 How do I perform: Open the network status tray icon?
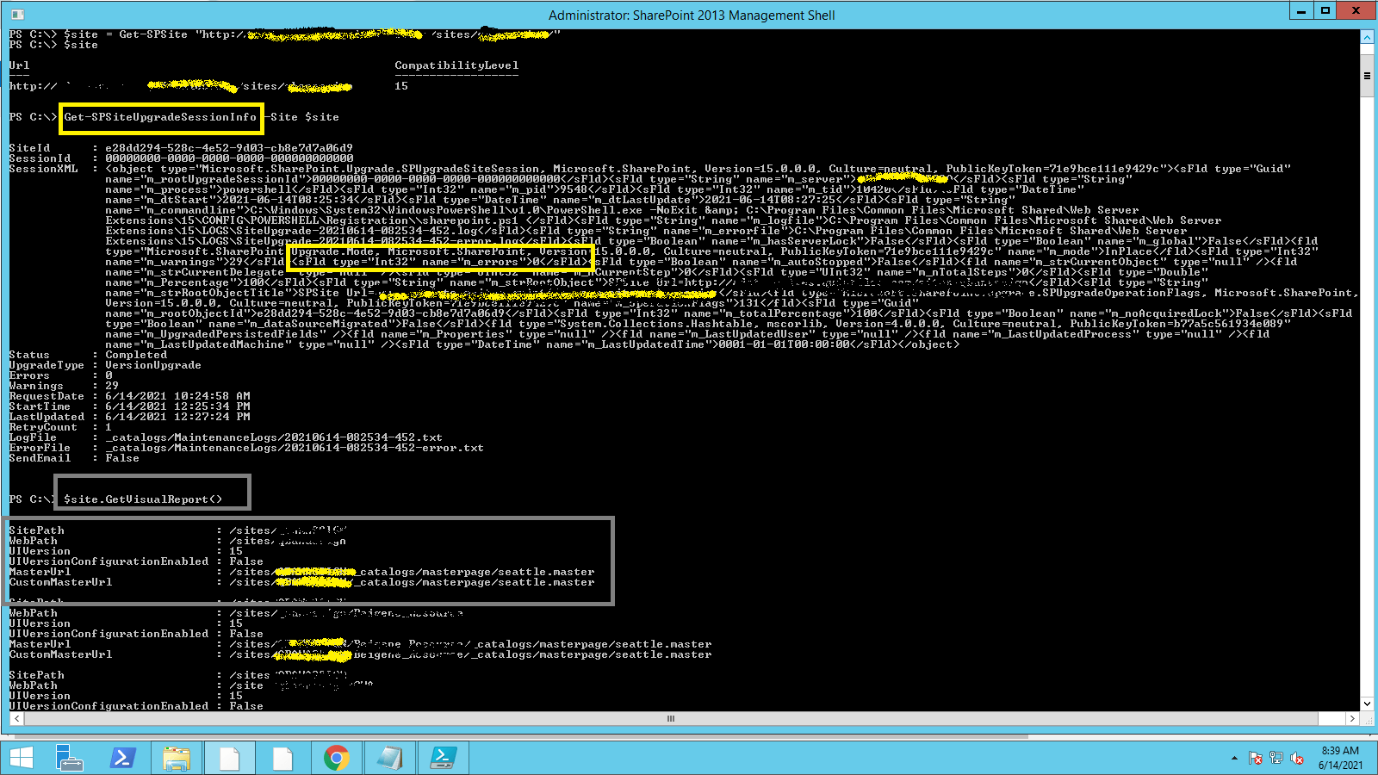[x=1276, y=759]
